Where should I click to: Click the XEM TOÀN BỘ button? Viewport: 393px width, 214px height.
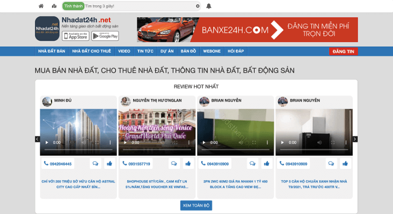tap(196, 205)
